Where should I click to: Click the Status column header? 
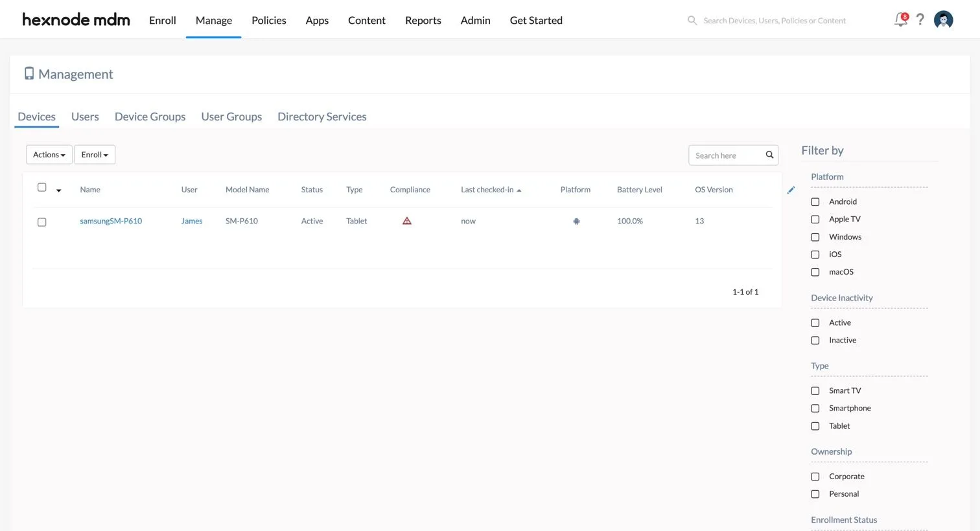(312, 190)
